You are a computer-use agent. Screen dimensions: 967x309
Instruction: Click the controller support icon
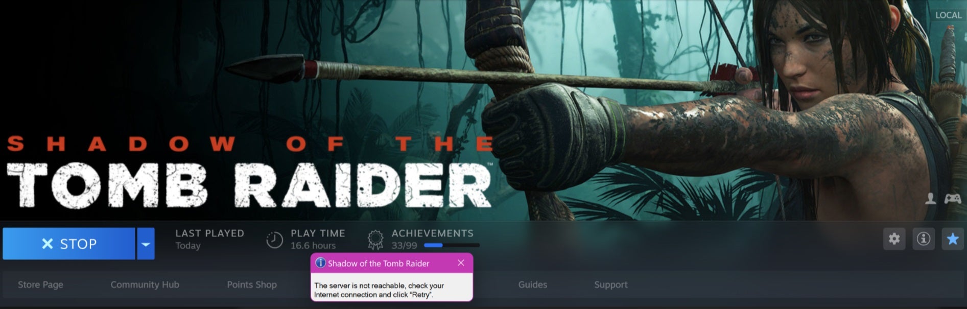click(x=952, y=199)
